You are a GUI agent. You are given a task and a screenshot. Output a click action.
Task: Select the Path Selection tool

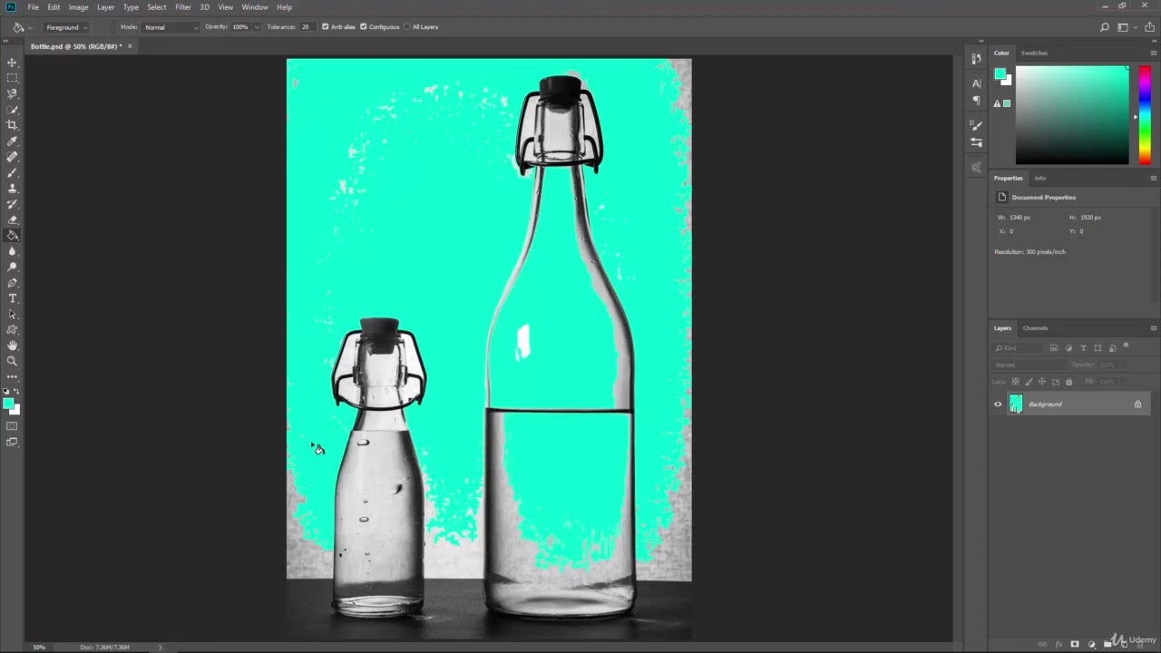12,314
